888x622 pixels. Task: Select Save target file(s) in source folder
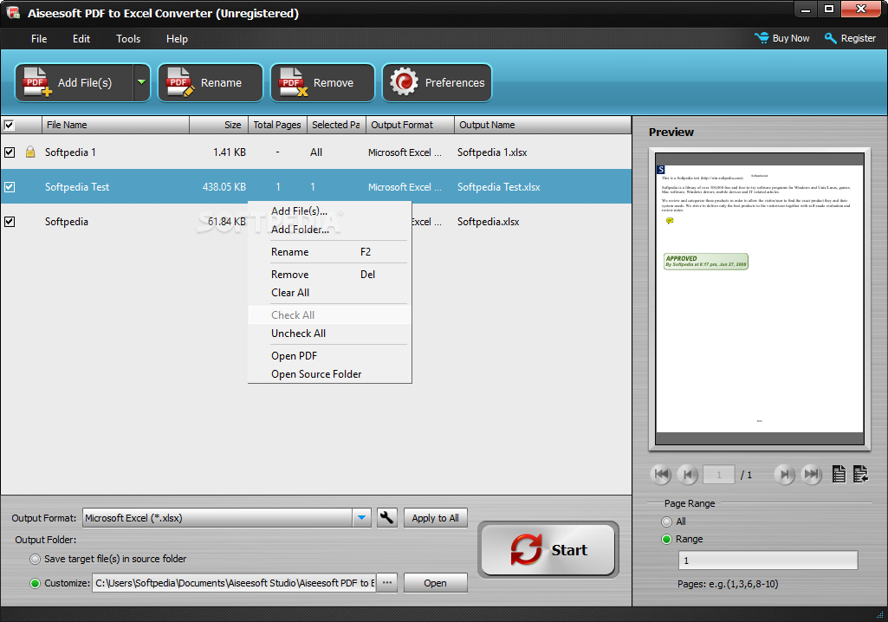(x=36, y=559)
